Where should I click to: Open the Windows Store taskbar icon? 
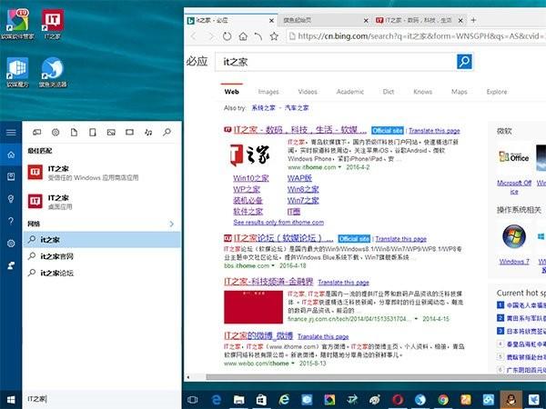click(x=261, y=400)
